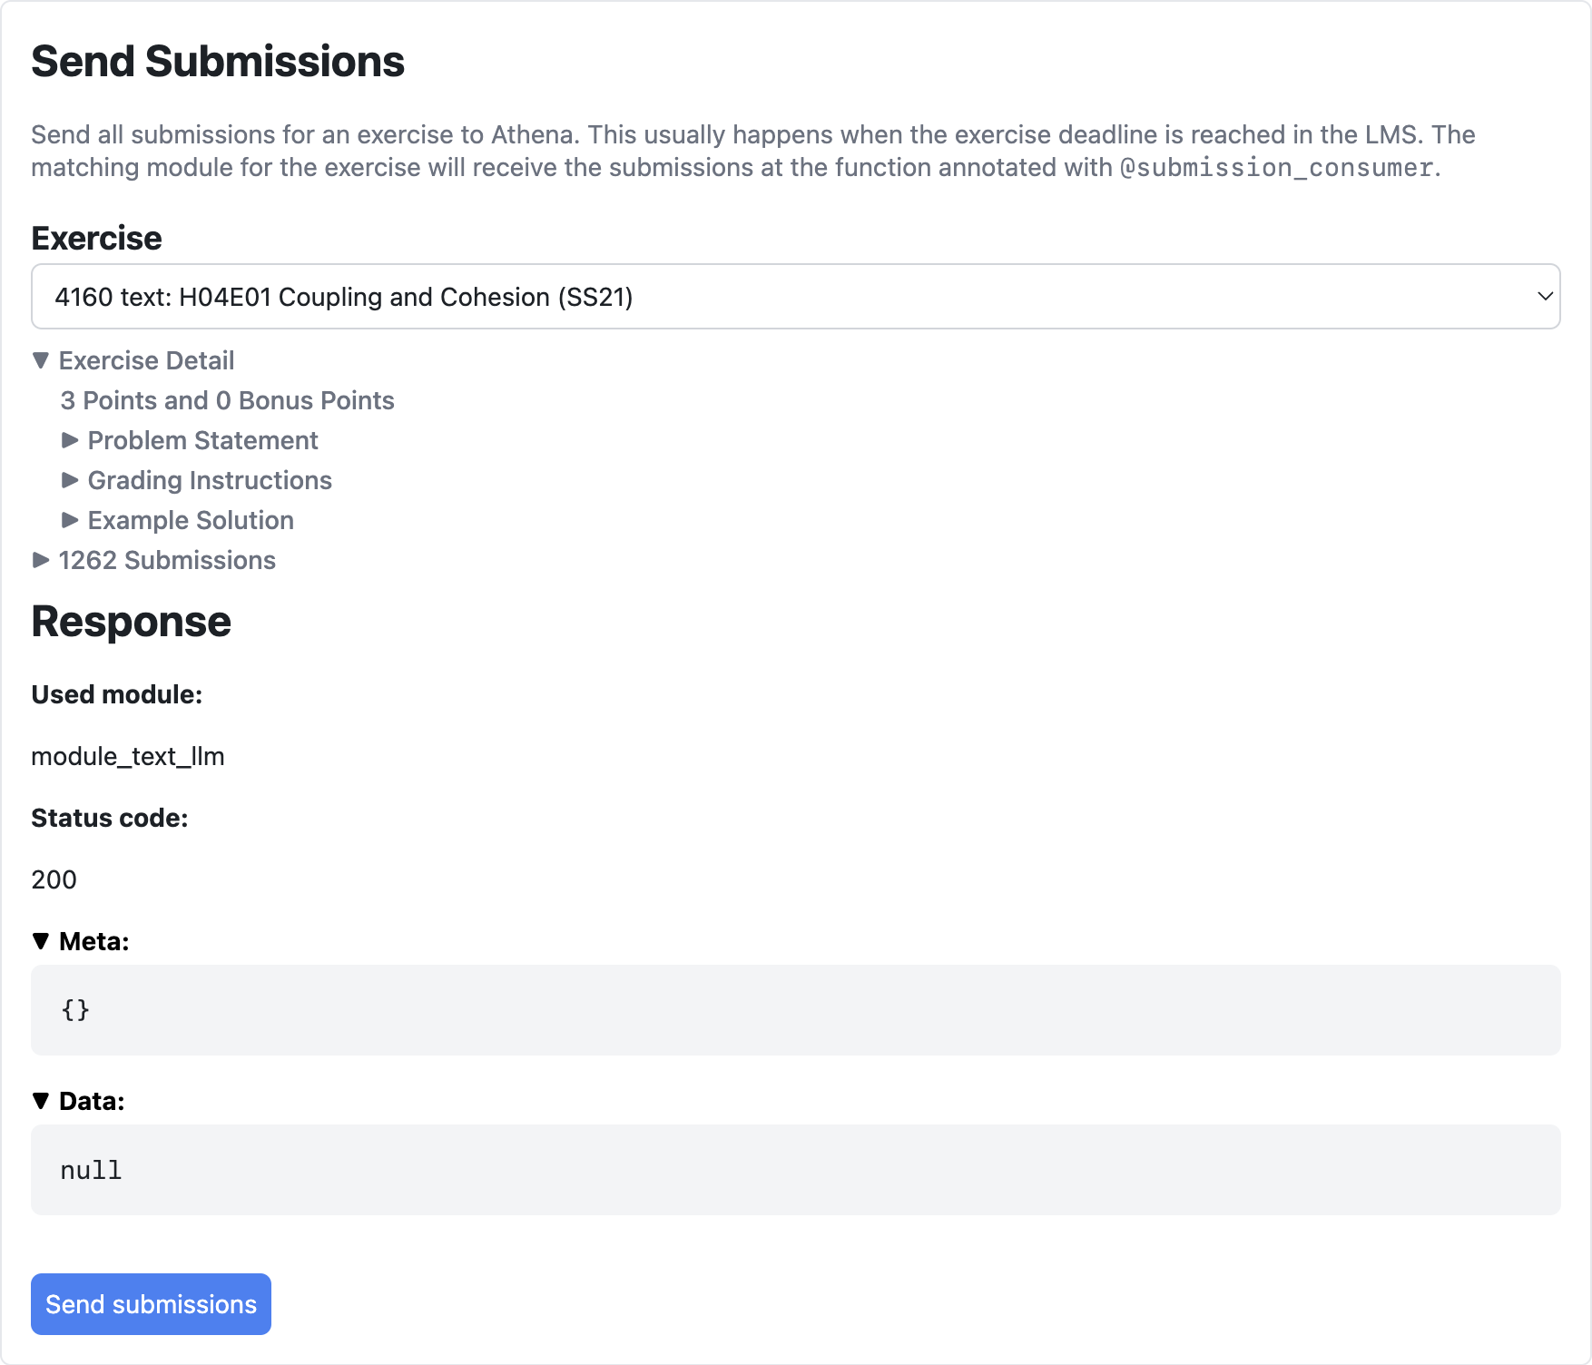Expand the Problem Statement section
This screenshot has width=1592, height=1365.
click(x=201, y=440)
